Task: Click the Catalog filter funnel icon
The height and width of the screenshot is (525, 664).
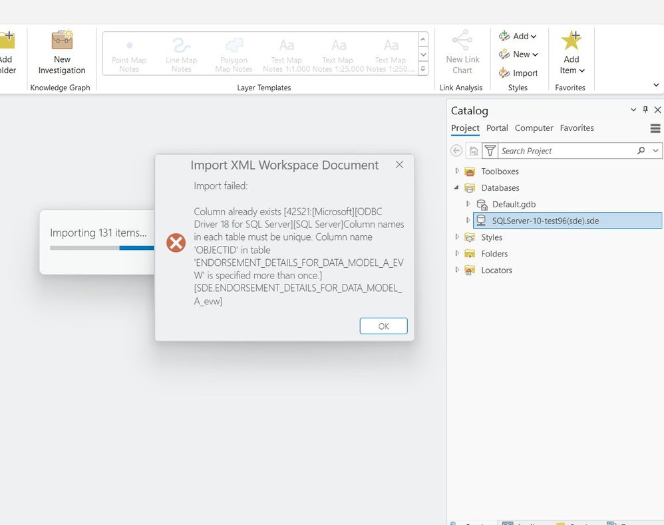Action: click(490, 151)
